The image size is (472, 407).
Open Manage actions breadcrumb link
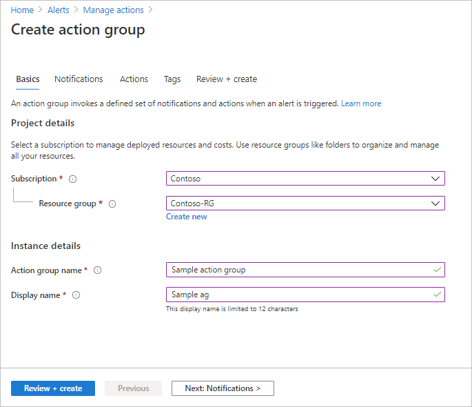[x=113, y=10]
